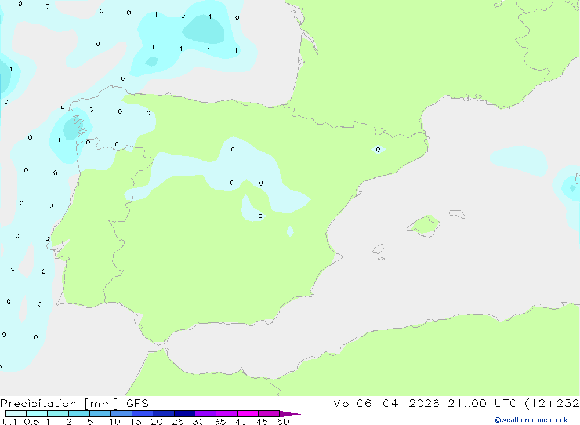Click the '40' legend scale label
This screenshot has width=580, height=425.
click(241, 422)
